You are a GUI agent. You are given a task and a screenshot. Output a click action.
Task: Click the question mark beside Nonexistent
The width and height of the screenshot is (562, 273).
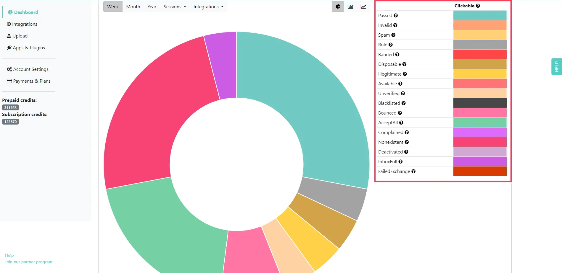point(407,142)
